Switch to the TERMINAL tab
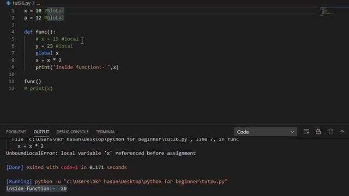This screenshot has height=196, width=349. tap(105, 132)
